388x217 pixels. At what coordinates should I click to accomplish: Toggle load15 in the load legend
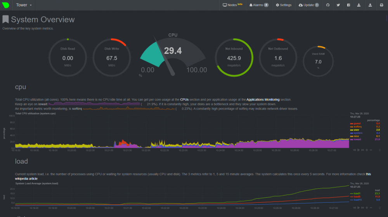point(358,200)
